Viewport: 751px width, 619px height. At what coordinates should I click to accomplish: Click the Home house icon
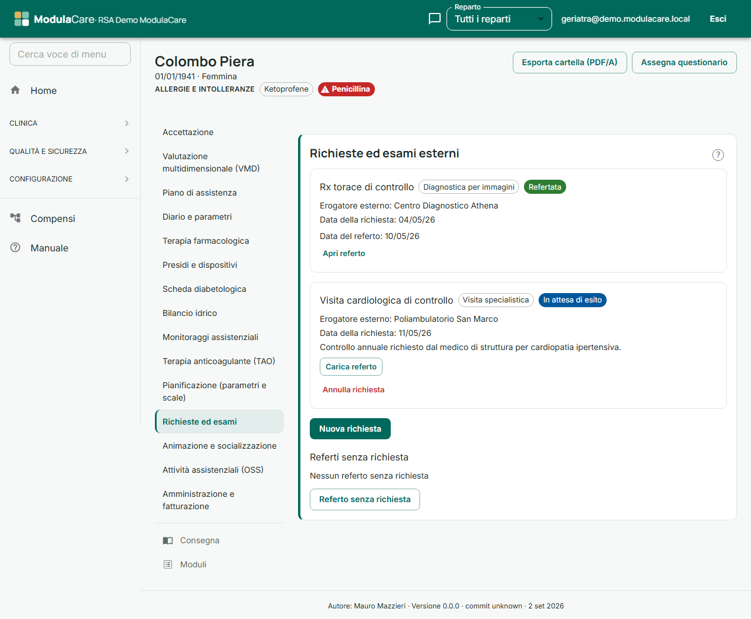pos(15,90)
